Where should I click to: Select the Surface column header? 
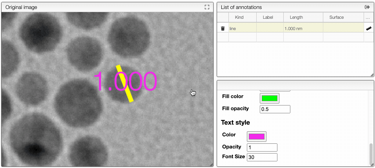click(343, 17)
